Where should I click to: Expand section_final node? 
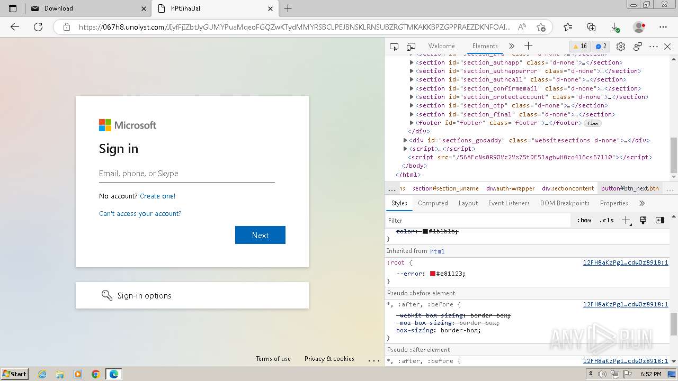tap(412, 114)
